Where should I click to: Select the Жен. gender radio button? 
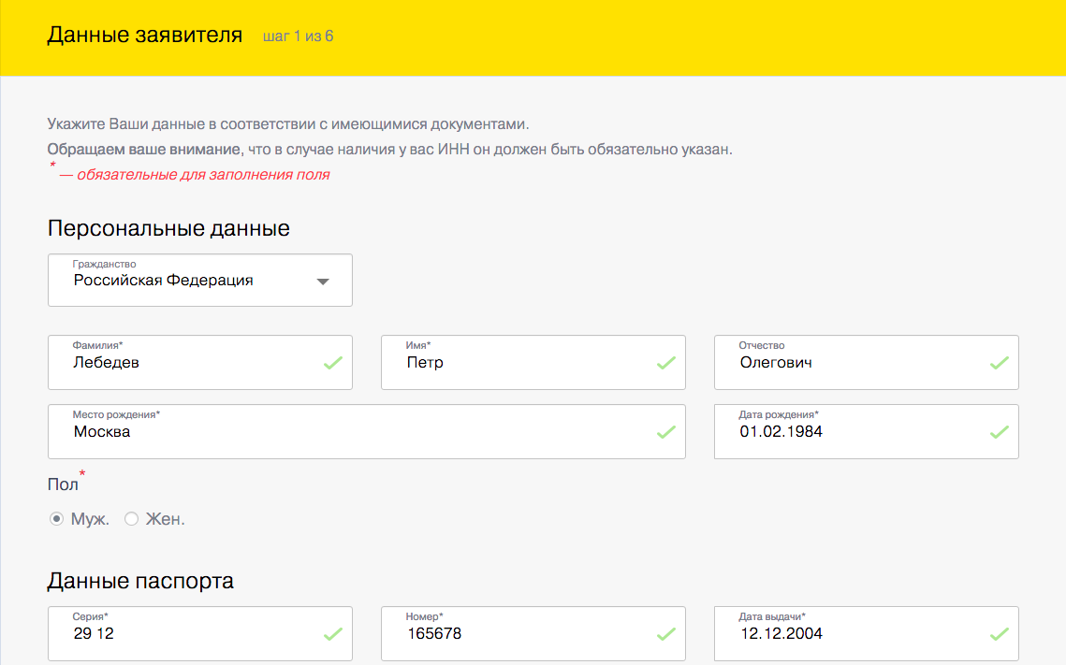coord(131,519)
